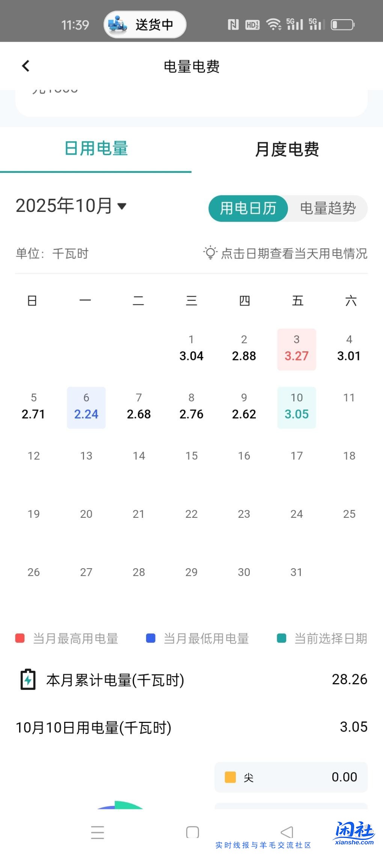Tap the blue 当月最低用电量 legend swatch
This screenshot has height=856, width=383.
pos(151,638)
